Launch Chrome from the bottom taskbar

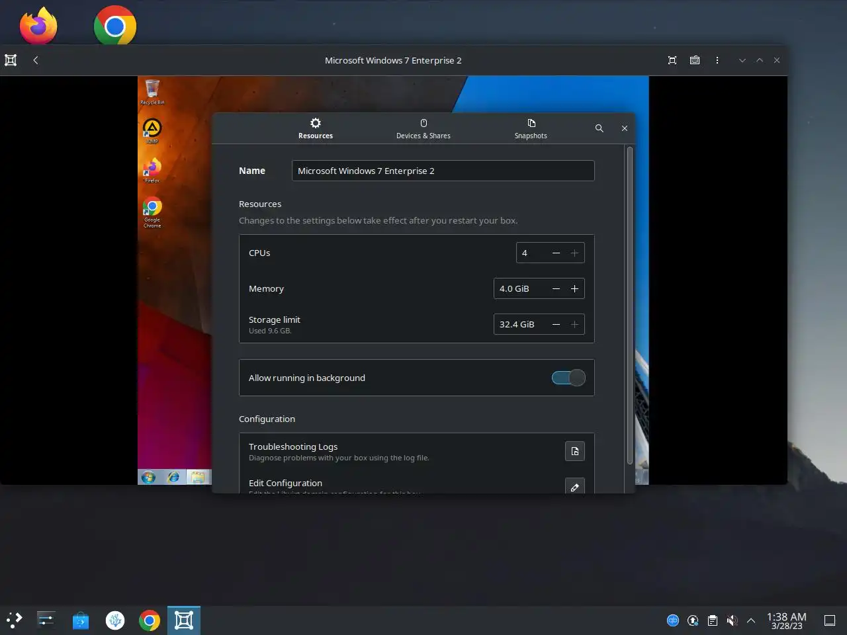point(150,620)
